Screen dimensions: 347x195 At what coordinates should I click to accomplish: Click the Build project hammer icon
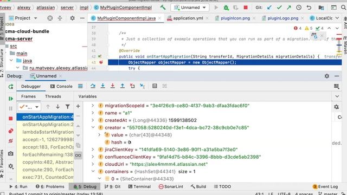tap(163, 8)
